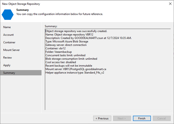The width and height of the screenshot is (174, 124).
Task: Select the Apply step
Action: [x=7, y=65]
